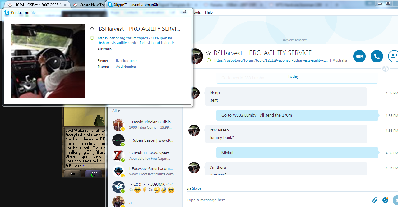398x207 pixels.
Task: Open the emoticon picker
Action: (385, 200)
